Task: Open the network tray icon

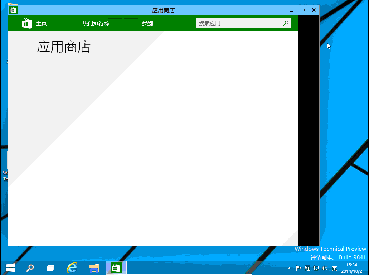Action: pyautogui.click(x=316, y=268)
